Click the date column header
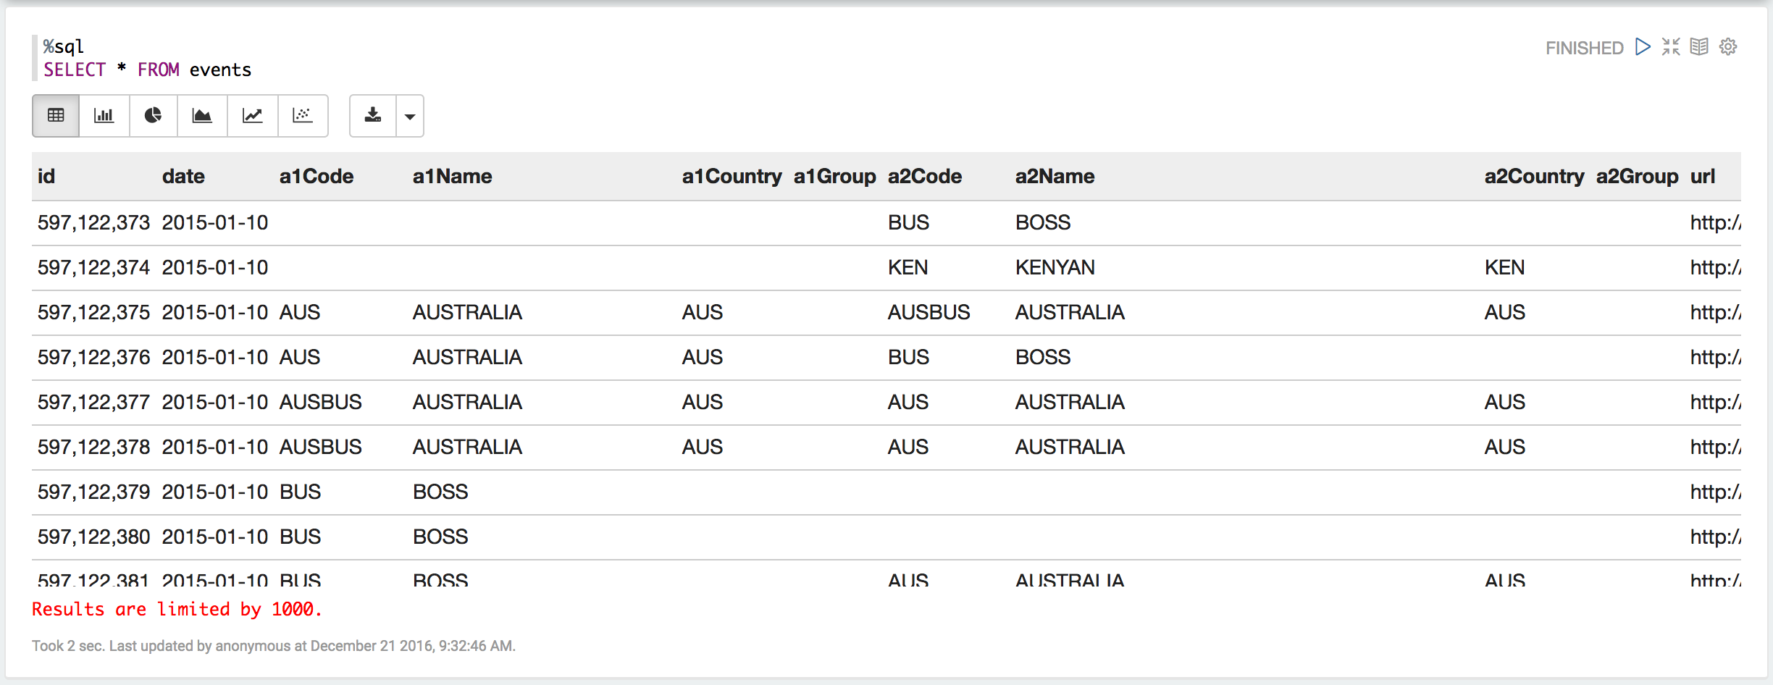 183,176
